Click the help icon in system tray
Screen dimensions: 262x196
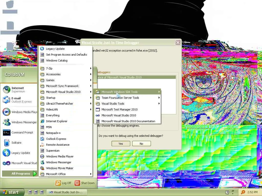point(227,192)
